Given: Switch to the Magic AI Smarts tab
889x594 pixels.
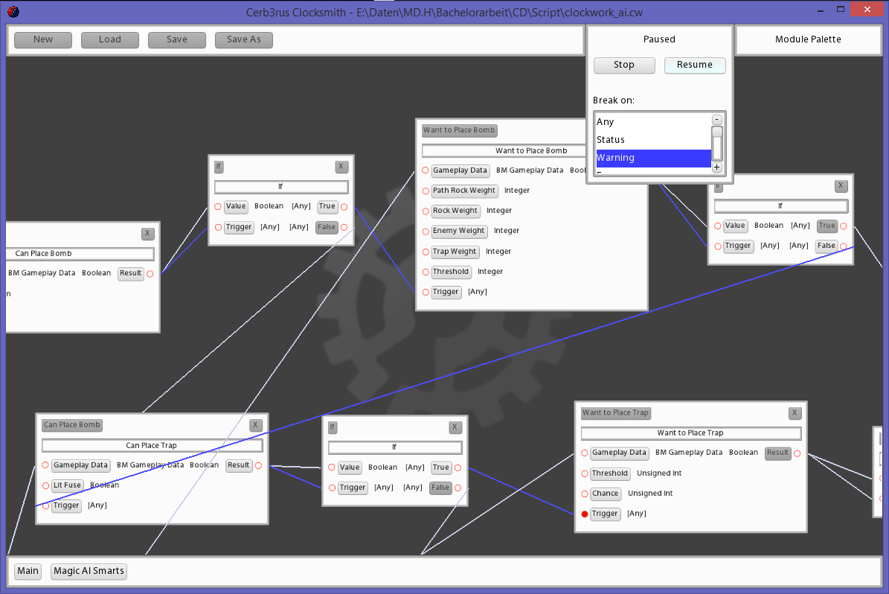Looking at the screenshot, I should [x=89, y=571].
